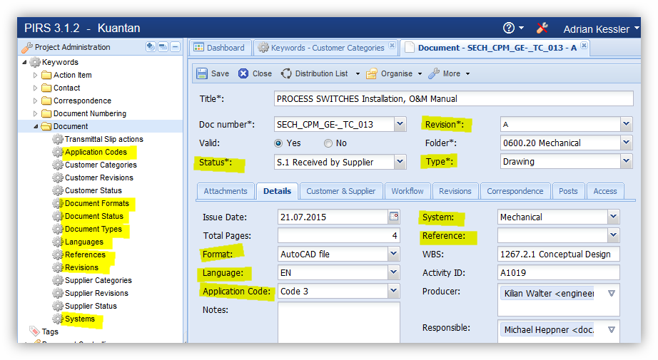
Task: Collapse the Document tree folder
Action: (x=36, y=126)
